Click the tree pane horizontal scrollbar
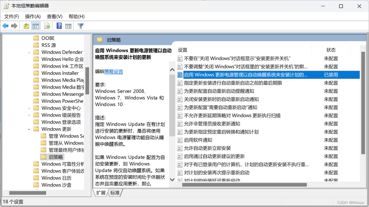This screenshot has height=207, width=369. [28, 193]
